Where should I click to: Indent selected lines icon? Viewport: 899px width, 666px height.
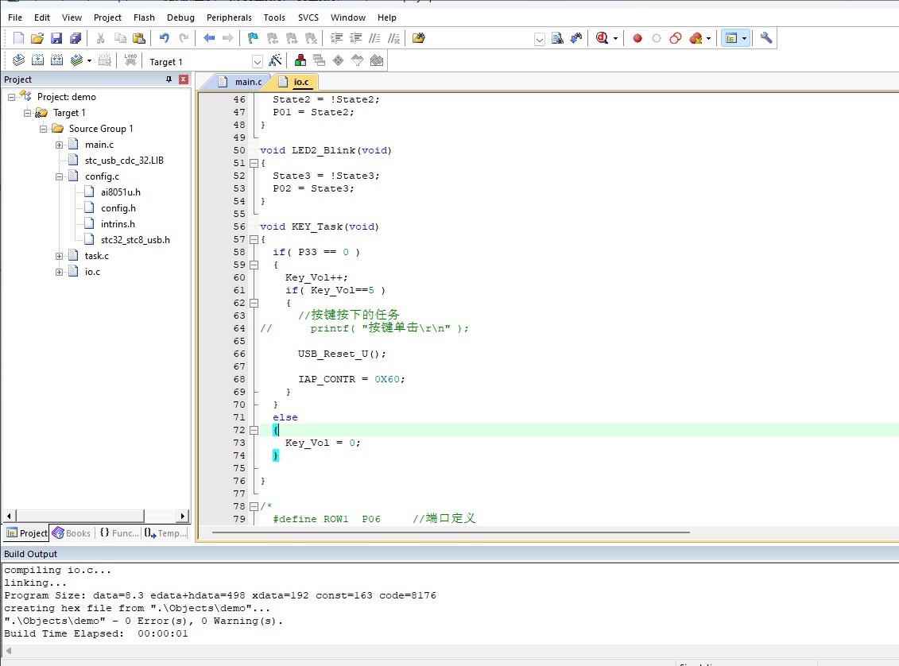coord(336,38)
